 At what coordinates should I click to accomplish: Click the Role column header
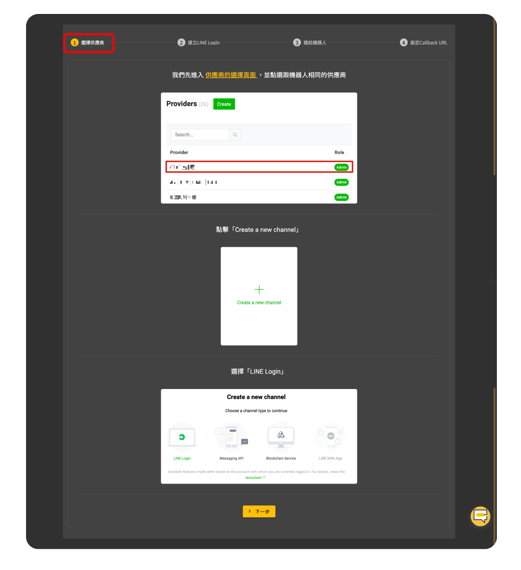tap(339, 153)
